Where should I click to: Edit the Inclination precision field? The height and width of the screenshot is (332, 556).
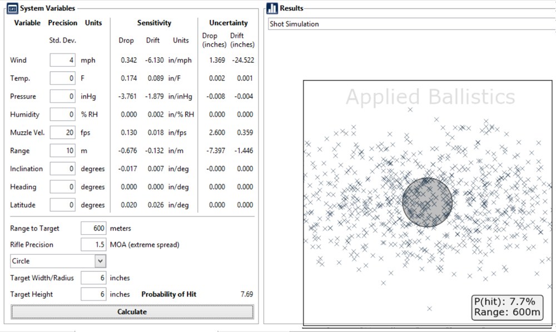62,169
